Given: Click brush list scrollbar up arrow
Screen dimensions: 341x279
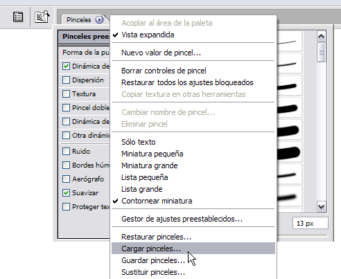Looking at the screenshot, I should pos(322,37).
